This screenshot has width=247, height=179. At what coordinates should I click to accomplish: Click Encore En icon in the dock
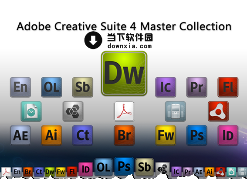(17, 172)
